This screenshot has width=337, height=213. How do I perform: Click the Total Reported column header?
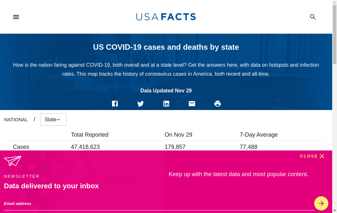(90, 135)
